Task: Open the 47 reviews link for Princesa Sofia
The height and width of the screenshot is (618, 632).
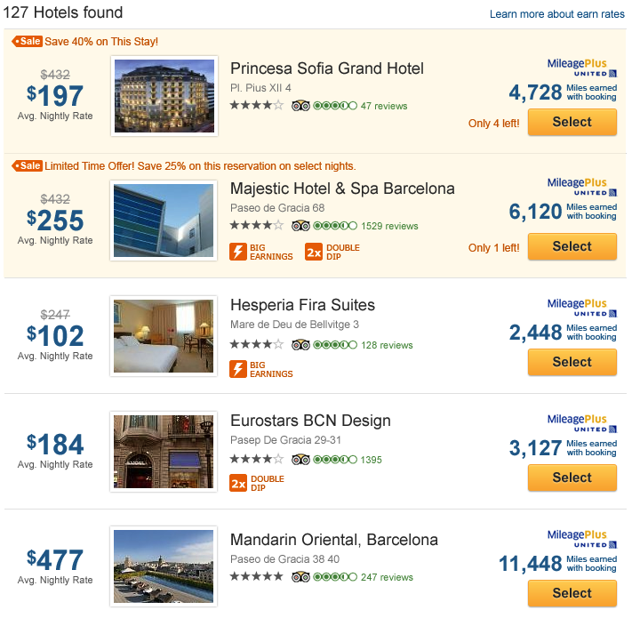Action: (384, 106)
